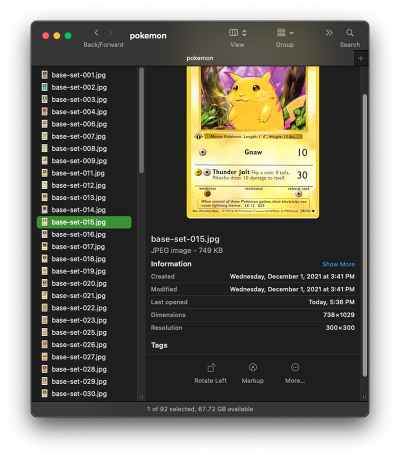Click the Dimensions value 738×1029

(339, 315)
